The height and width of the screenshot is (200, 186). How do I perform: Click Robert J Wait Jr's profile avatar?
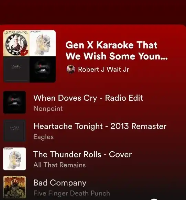pyautogui.click(x=71, y=69)
